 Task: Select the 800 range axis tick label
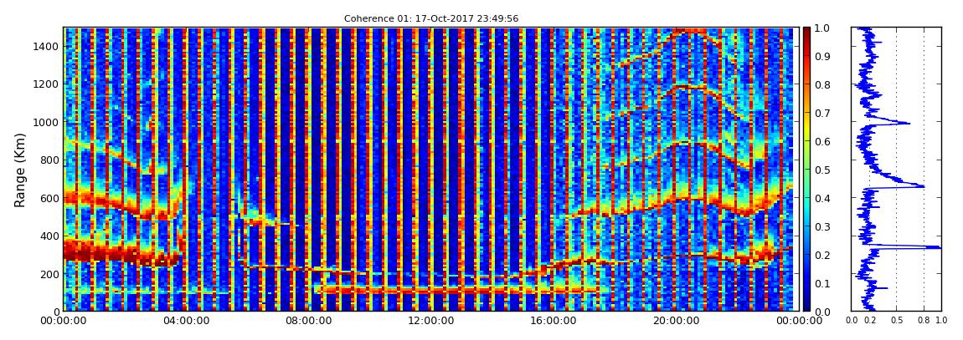click(49, 160)
